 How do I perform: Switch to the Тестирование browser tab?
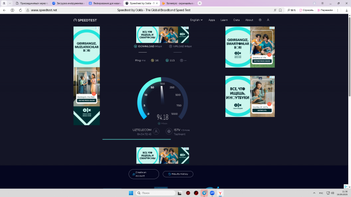tap(105, 3)
